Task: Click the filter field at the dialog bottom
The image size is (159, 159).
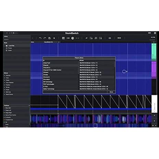Action: tap(75, 92)
